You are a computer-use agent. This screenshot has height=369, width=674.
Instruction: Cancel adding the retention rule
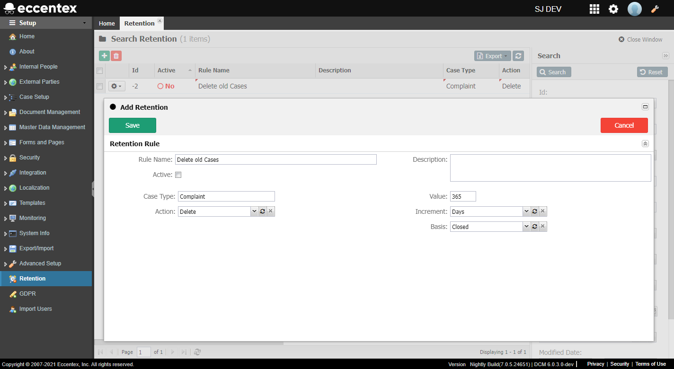pos(624,125)
